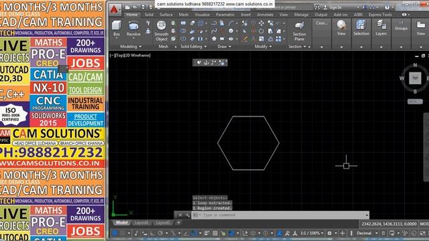Add a new layout with plus button

pos(178,223)
